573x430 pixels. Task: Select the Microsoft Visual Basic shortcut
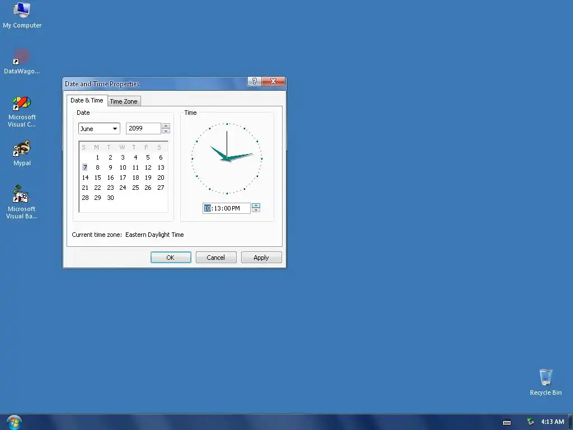pos(22,202)
